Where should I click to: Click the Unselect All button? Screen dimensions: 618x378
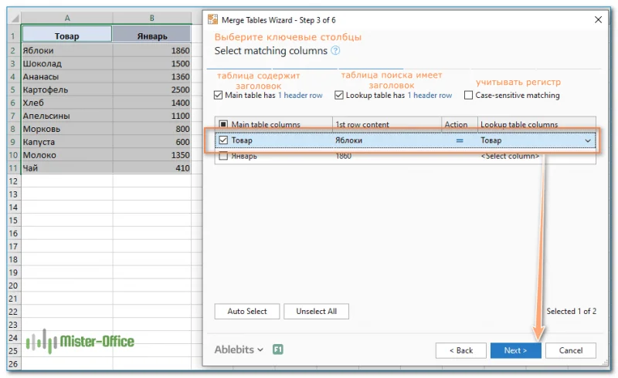coord(316,311)
